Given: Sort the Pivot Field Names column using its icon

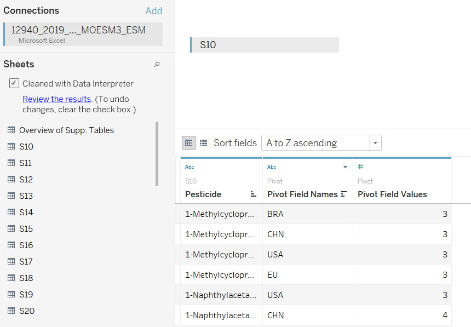Looking at the screenshot, I should click(344, 194).
